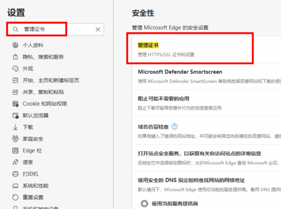Open the 外观 settings section
This screenshot has height=209, width=281.
tap(28, 69)
